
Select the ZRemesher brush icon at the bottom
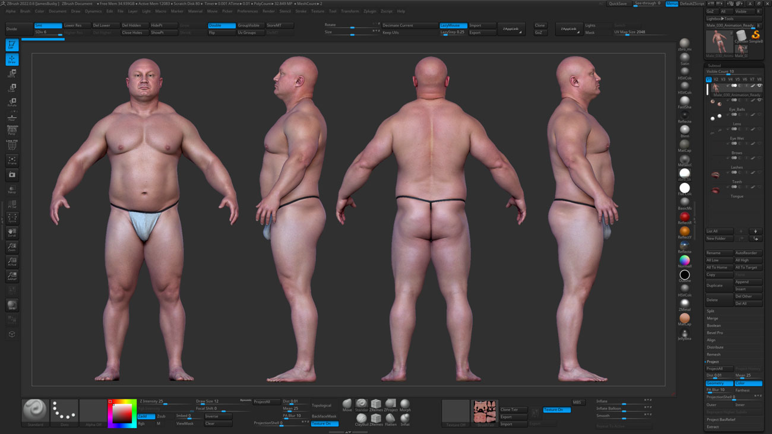[376, 403]
